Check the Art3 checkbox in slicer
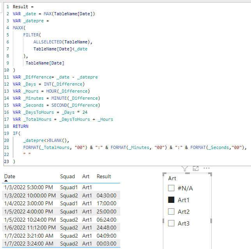Image resolution: width=251 pixels, height=249 pixels. point(171,223)
